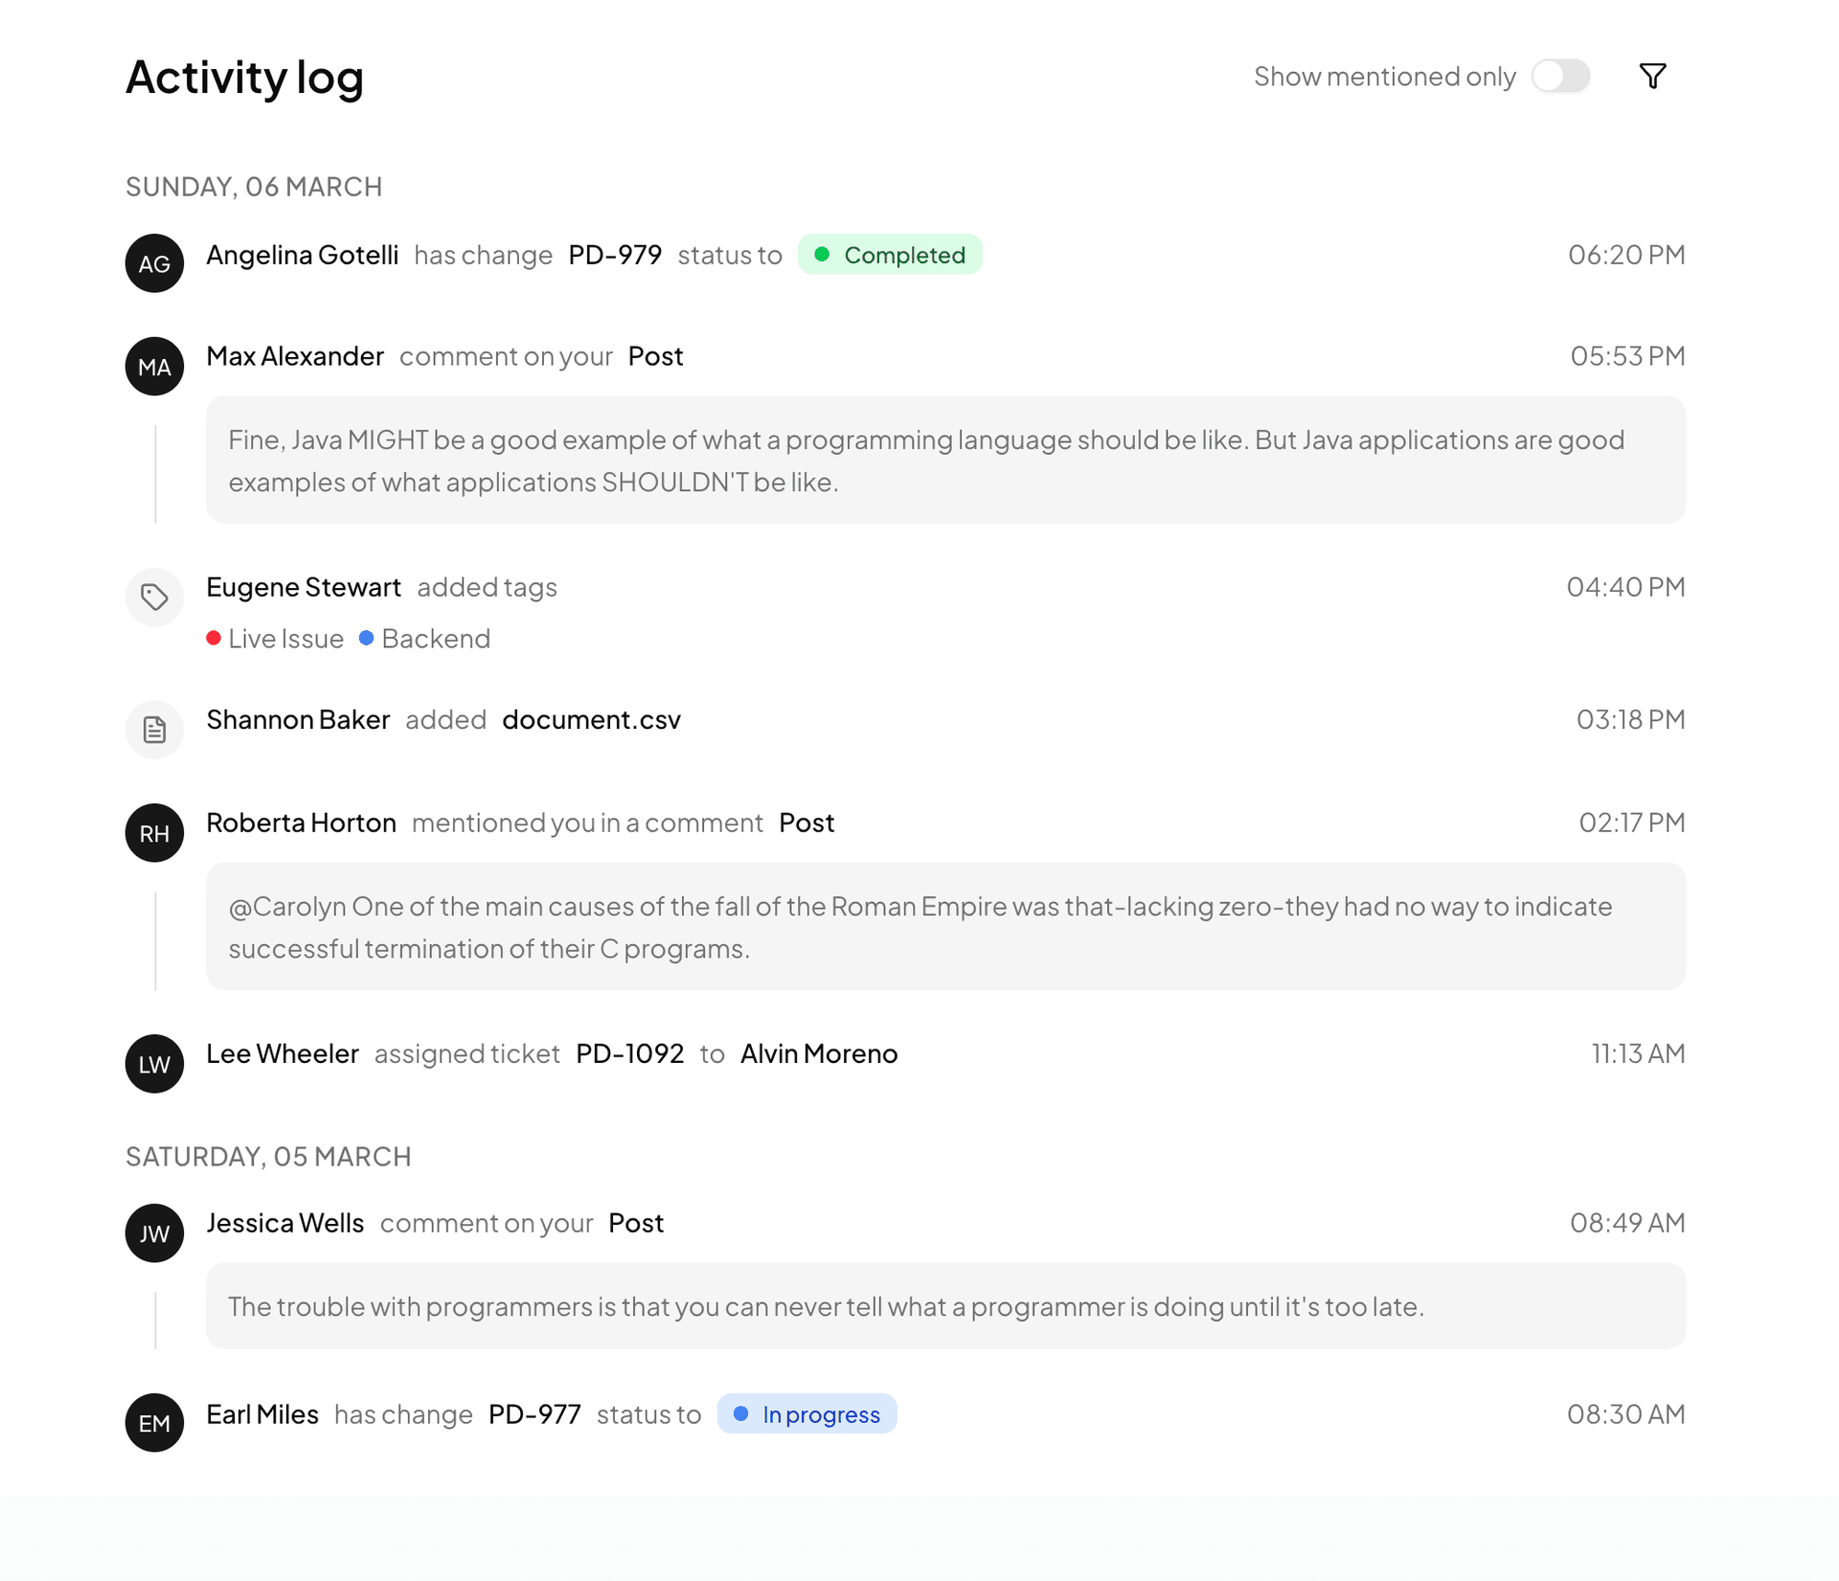1839x1581 pixels.
Task: Open ticket PD-1092 assigned by Lee Wheeler
Action: (629, 1053)
